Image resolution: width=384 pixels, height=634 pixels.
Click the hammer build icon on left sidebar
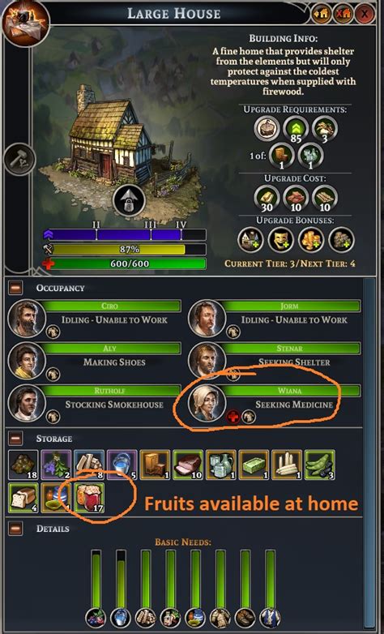19,159
